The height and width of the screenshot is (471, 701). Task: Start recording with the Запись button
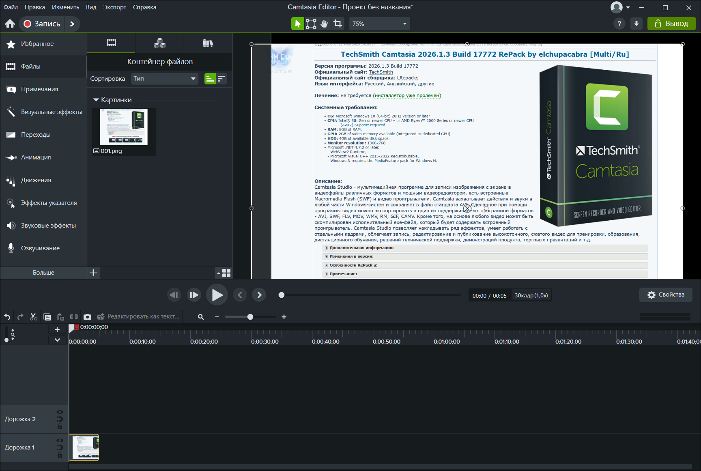point(42,24)
